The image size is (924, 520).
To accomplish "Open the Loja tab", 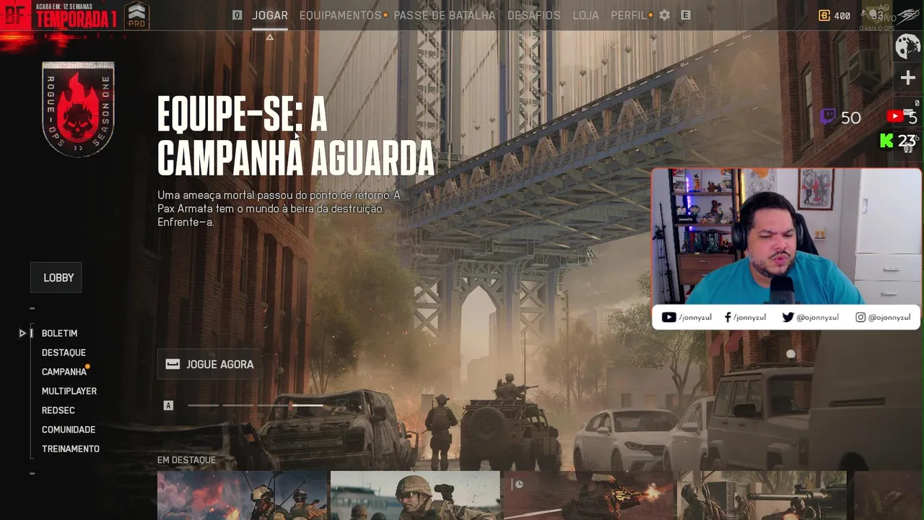I will [585, 15].
